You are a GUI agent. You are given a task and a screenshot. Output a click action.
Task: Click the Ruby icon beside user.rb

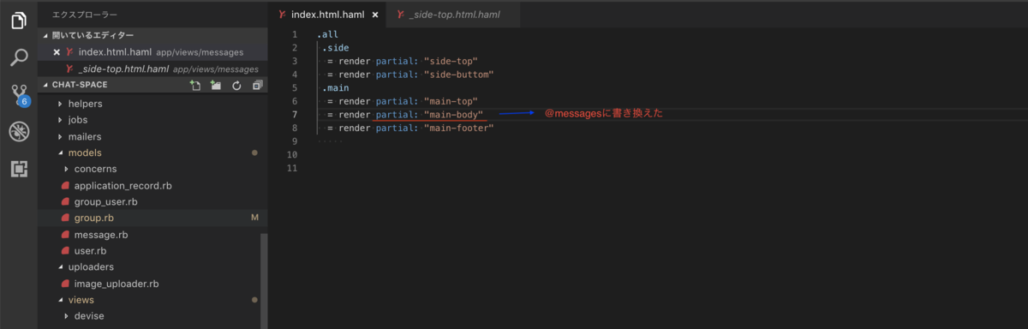[x=66, y=251]
